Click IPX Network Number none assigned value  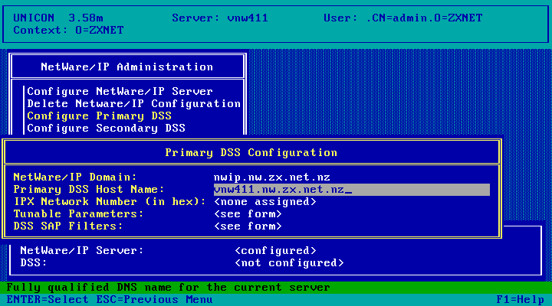(265, 202)
